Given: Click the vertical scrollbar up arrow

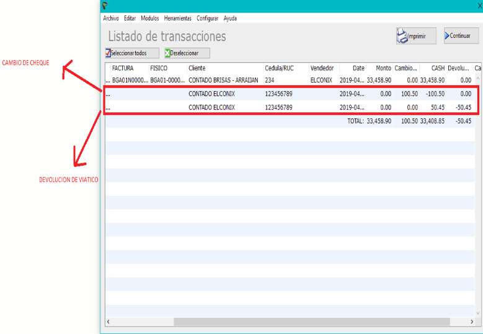Looking at the screenshot, I should click(478, 78).
